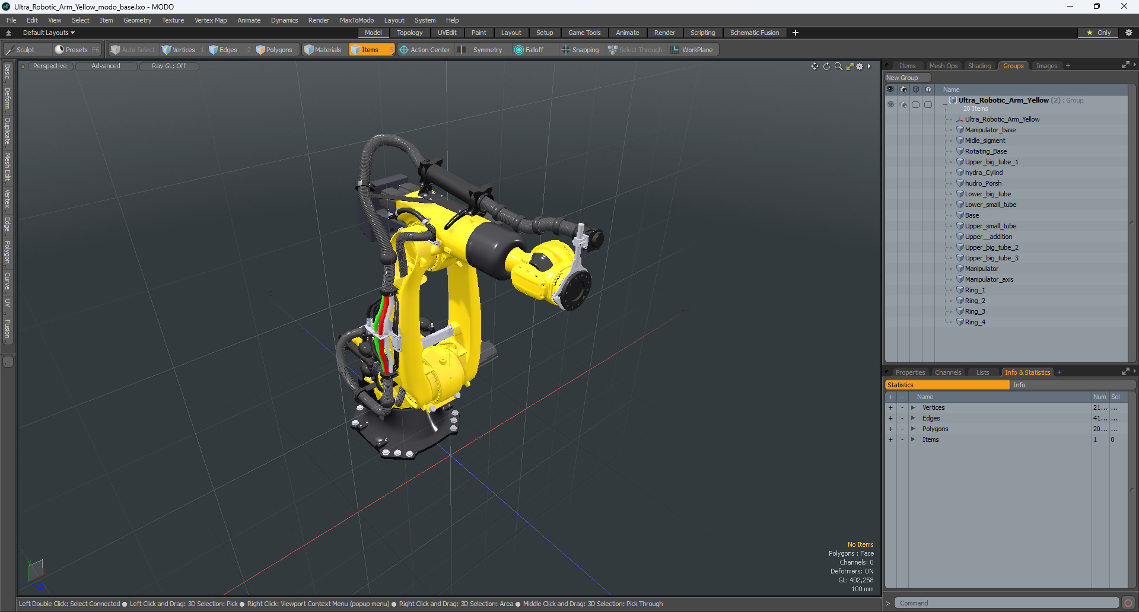Click minus on the Edges row

point(902,418)
